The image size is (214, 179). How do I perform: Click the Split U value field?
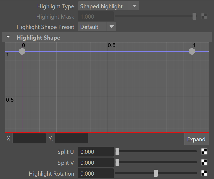(x=96, y=152)
